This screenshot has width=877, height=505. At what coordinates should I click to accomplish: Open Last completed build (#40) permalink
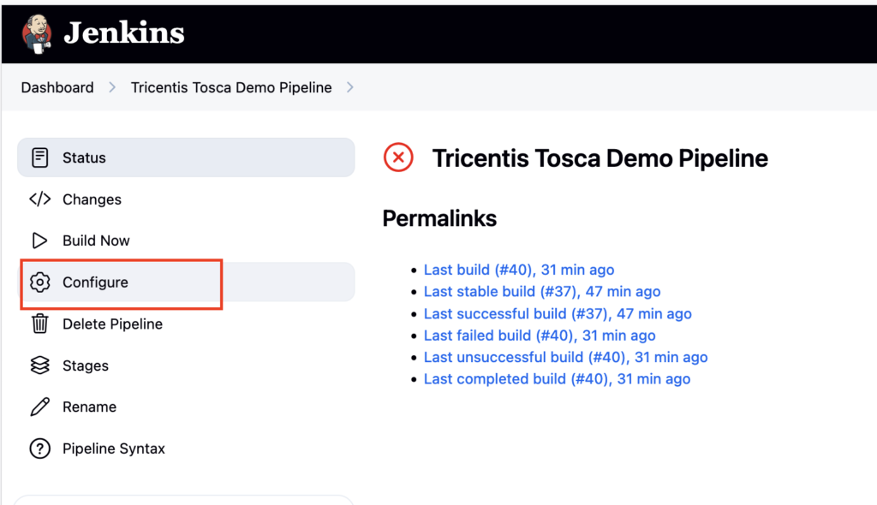[x=557, y=379]
